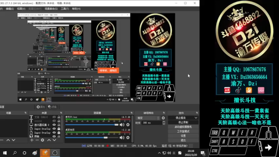Increase transition duration with up arrow

click(x=164, y=122)
